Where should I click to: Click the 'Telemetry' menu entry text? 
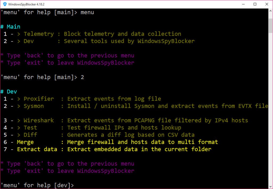click(39, 34)
